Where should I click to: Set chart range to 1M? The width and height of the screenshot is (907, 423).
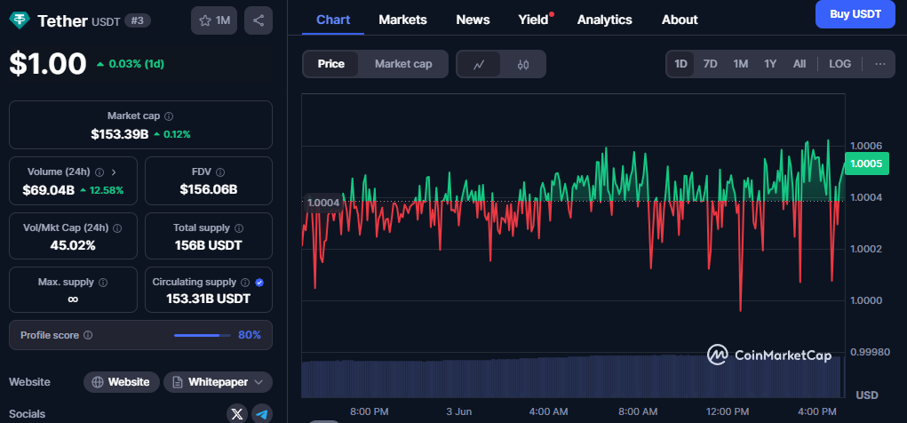click(x=740, y=64)
